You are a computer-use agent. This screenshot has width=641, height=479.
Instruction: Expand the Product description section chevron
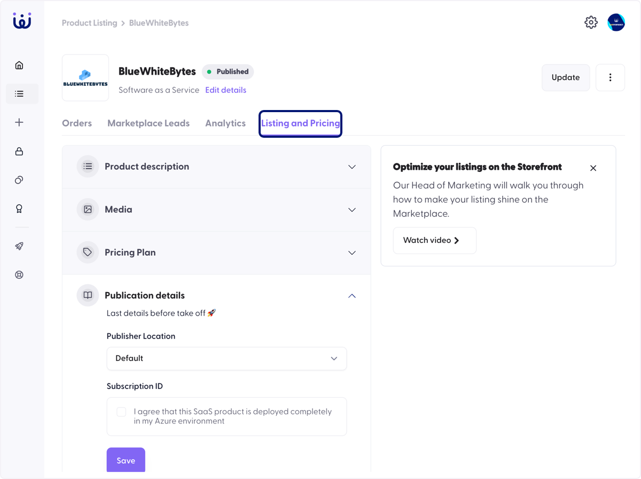click(352, 167)
